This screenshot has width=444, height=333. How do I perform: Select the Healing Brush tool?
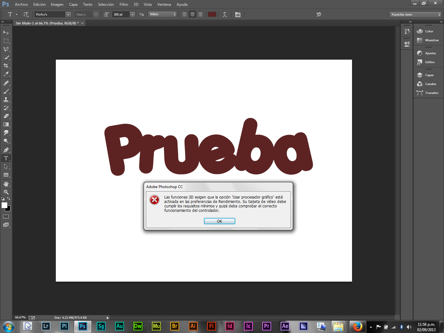point(6,83)
